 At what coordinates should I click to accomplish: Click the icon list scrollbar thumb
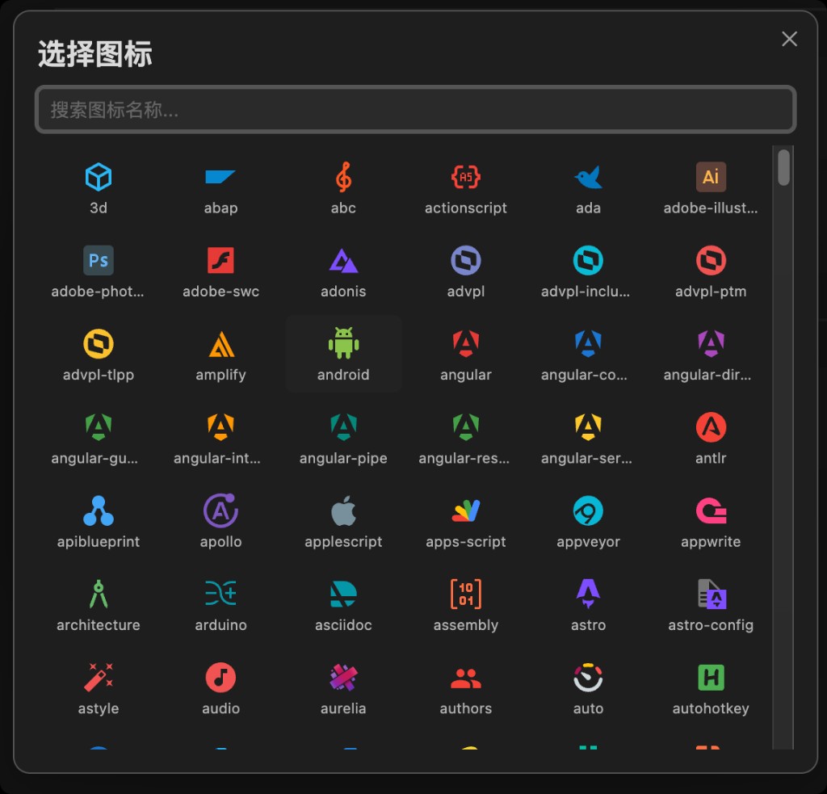(783, 167)
